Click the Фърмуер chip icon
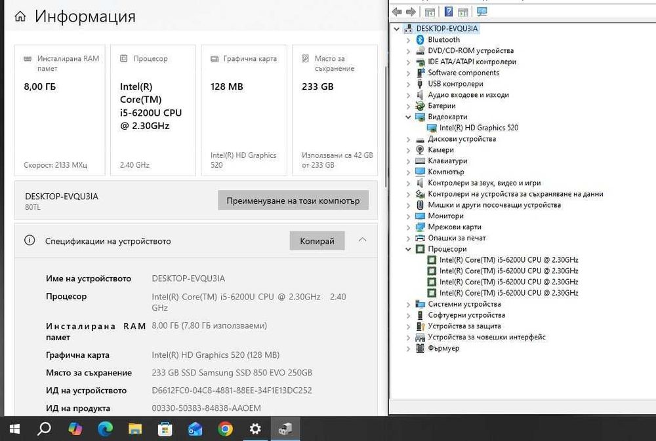The image size is (656, 441). (x=420, y=348)
